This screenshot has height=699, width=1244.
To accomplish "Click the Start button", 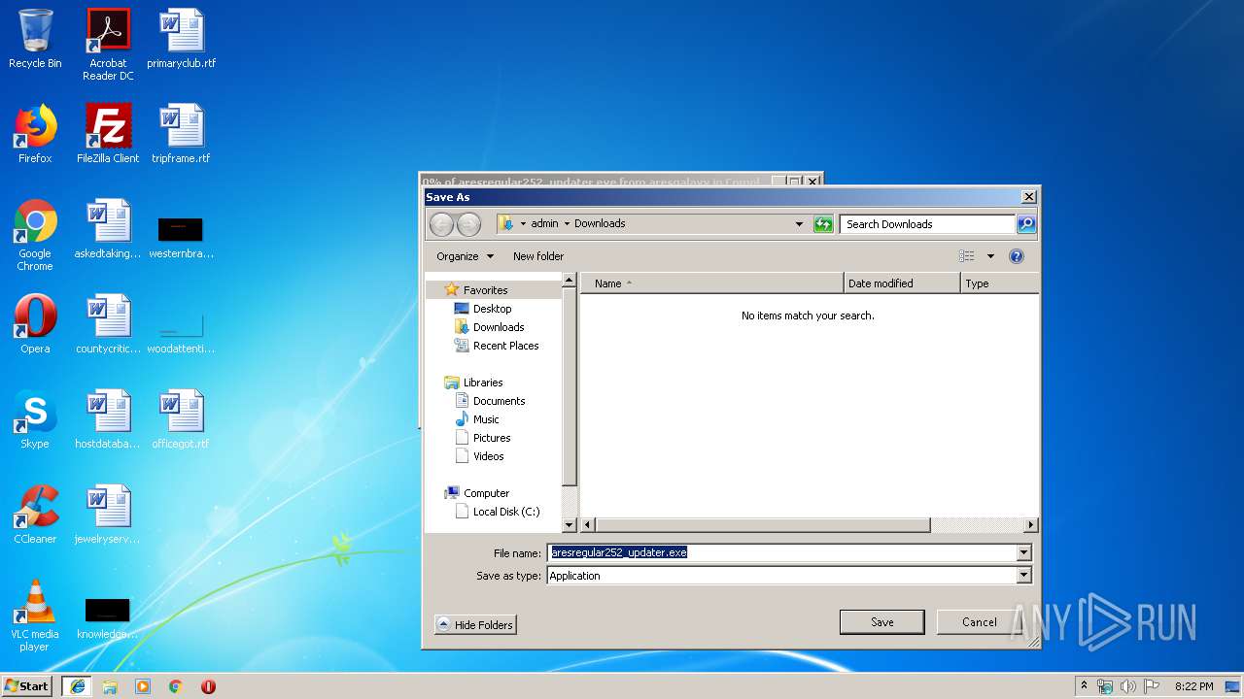I will [27, 685].
